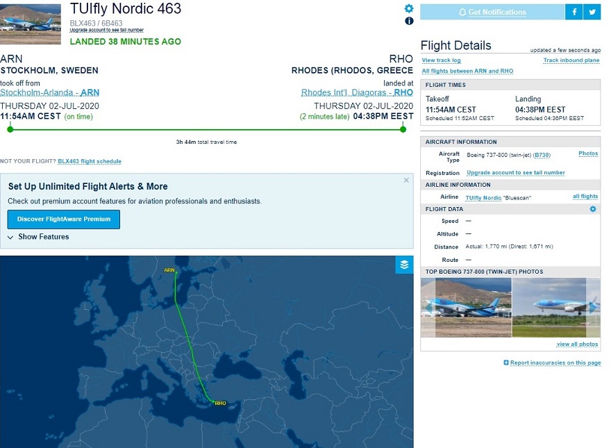The image size is (611, 448).
Task: Open Track inbound plane link
Action: coord(571,60)
